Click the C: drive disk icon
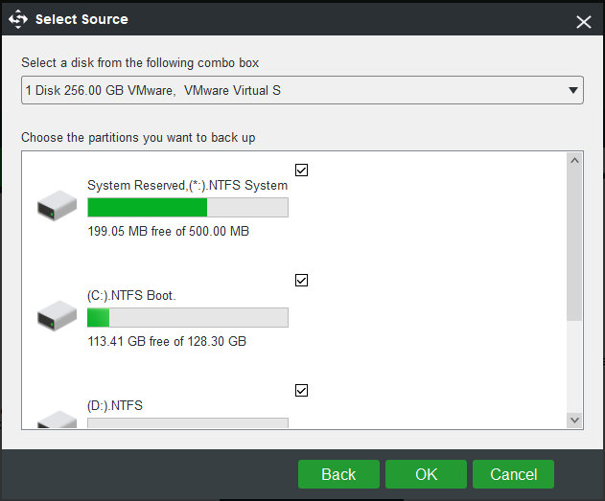Screen dimensions: 605x501 coord(57,315)
